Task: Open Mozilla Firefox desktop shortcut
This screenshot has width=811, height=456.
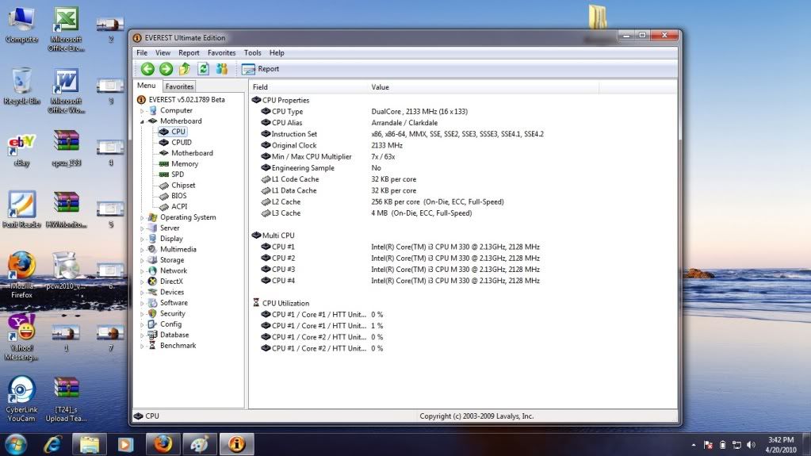Action: 21,275
